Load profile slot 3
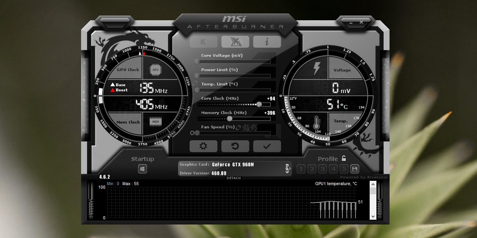The height and width of the screenshot is (238, 477). (x=322, y=169)
